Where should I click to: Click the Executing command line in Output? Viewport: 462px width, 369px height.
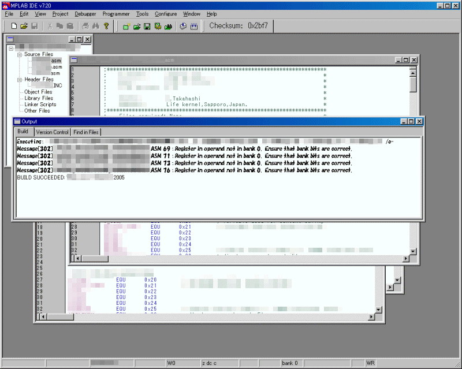205,141
